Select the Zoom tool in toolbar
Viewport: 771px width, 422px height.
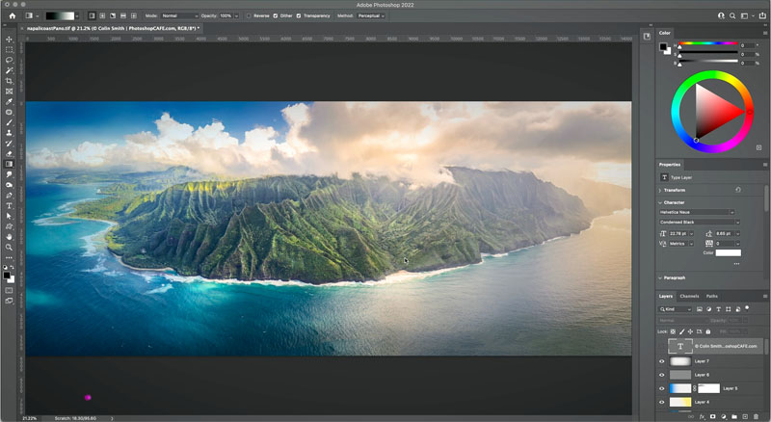point(9,247)
